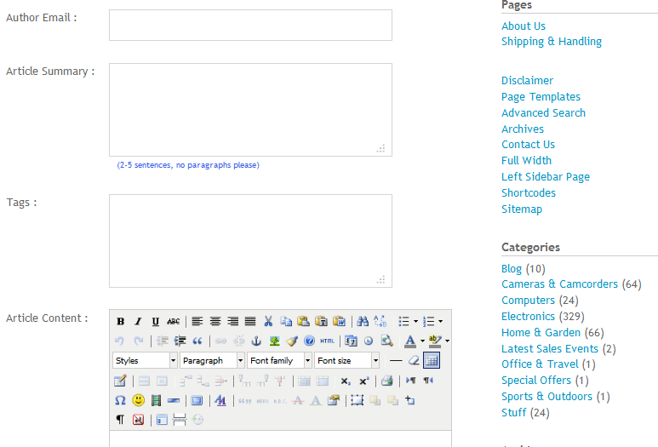Cut the selected text with scissors icon
658x447 pixels.
click(x=268, y=322)
